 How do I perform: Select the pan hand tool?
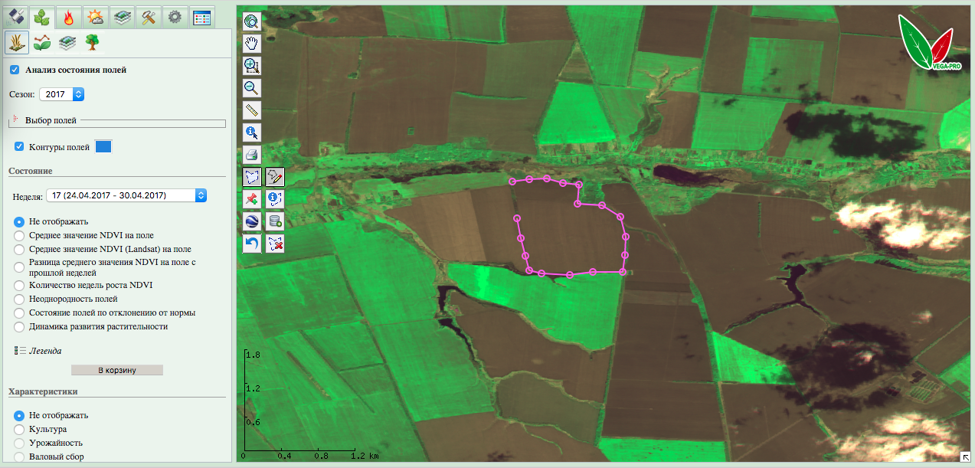(x=251, y=44)
